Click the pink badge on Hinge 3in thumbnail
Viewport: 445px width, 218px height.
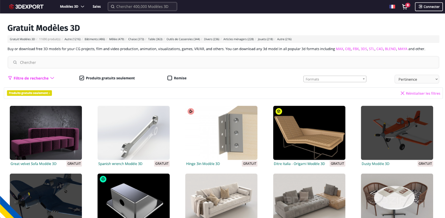click(x=191, y=111)
